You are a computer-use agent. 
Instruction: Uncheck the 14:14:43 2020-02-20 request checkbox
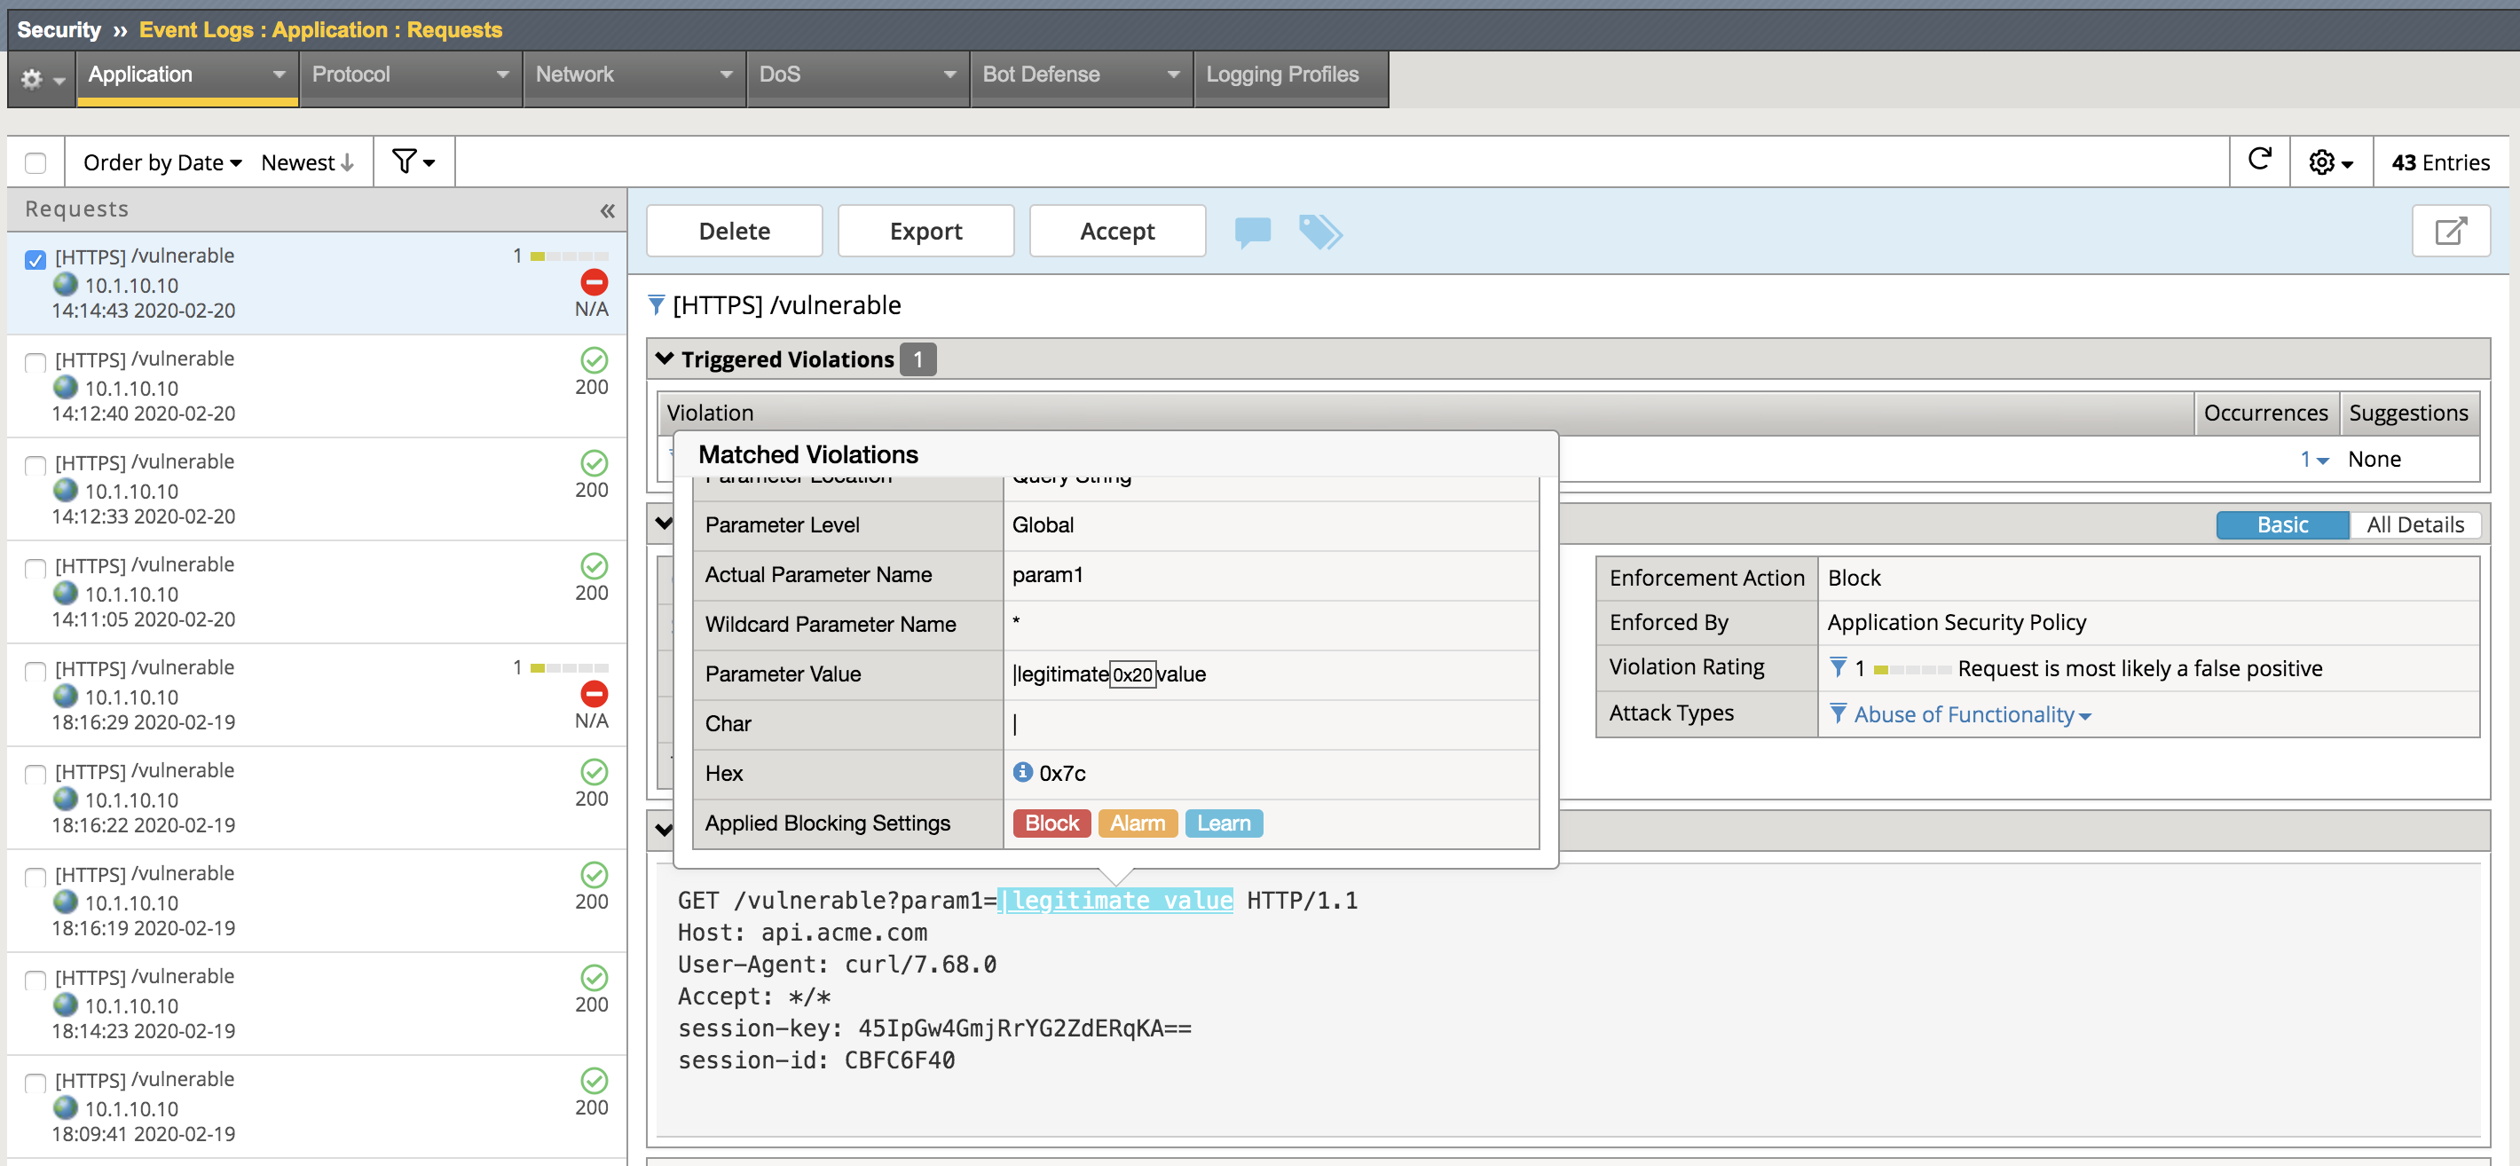click(x=35, y=259)
